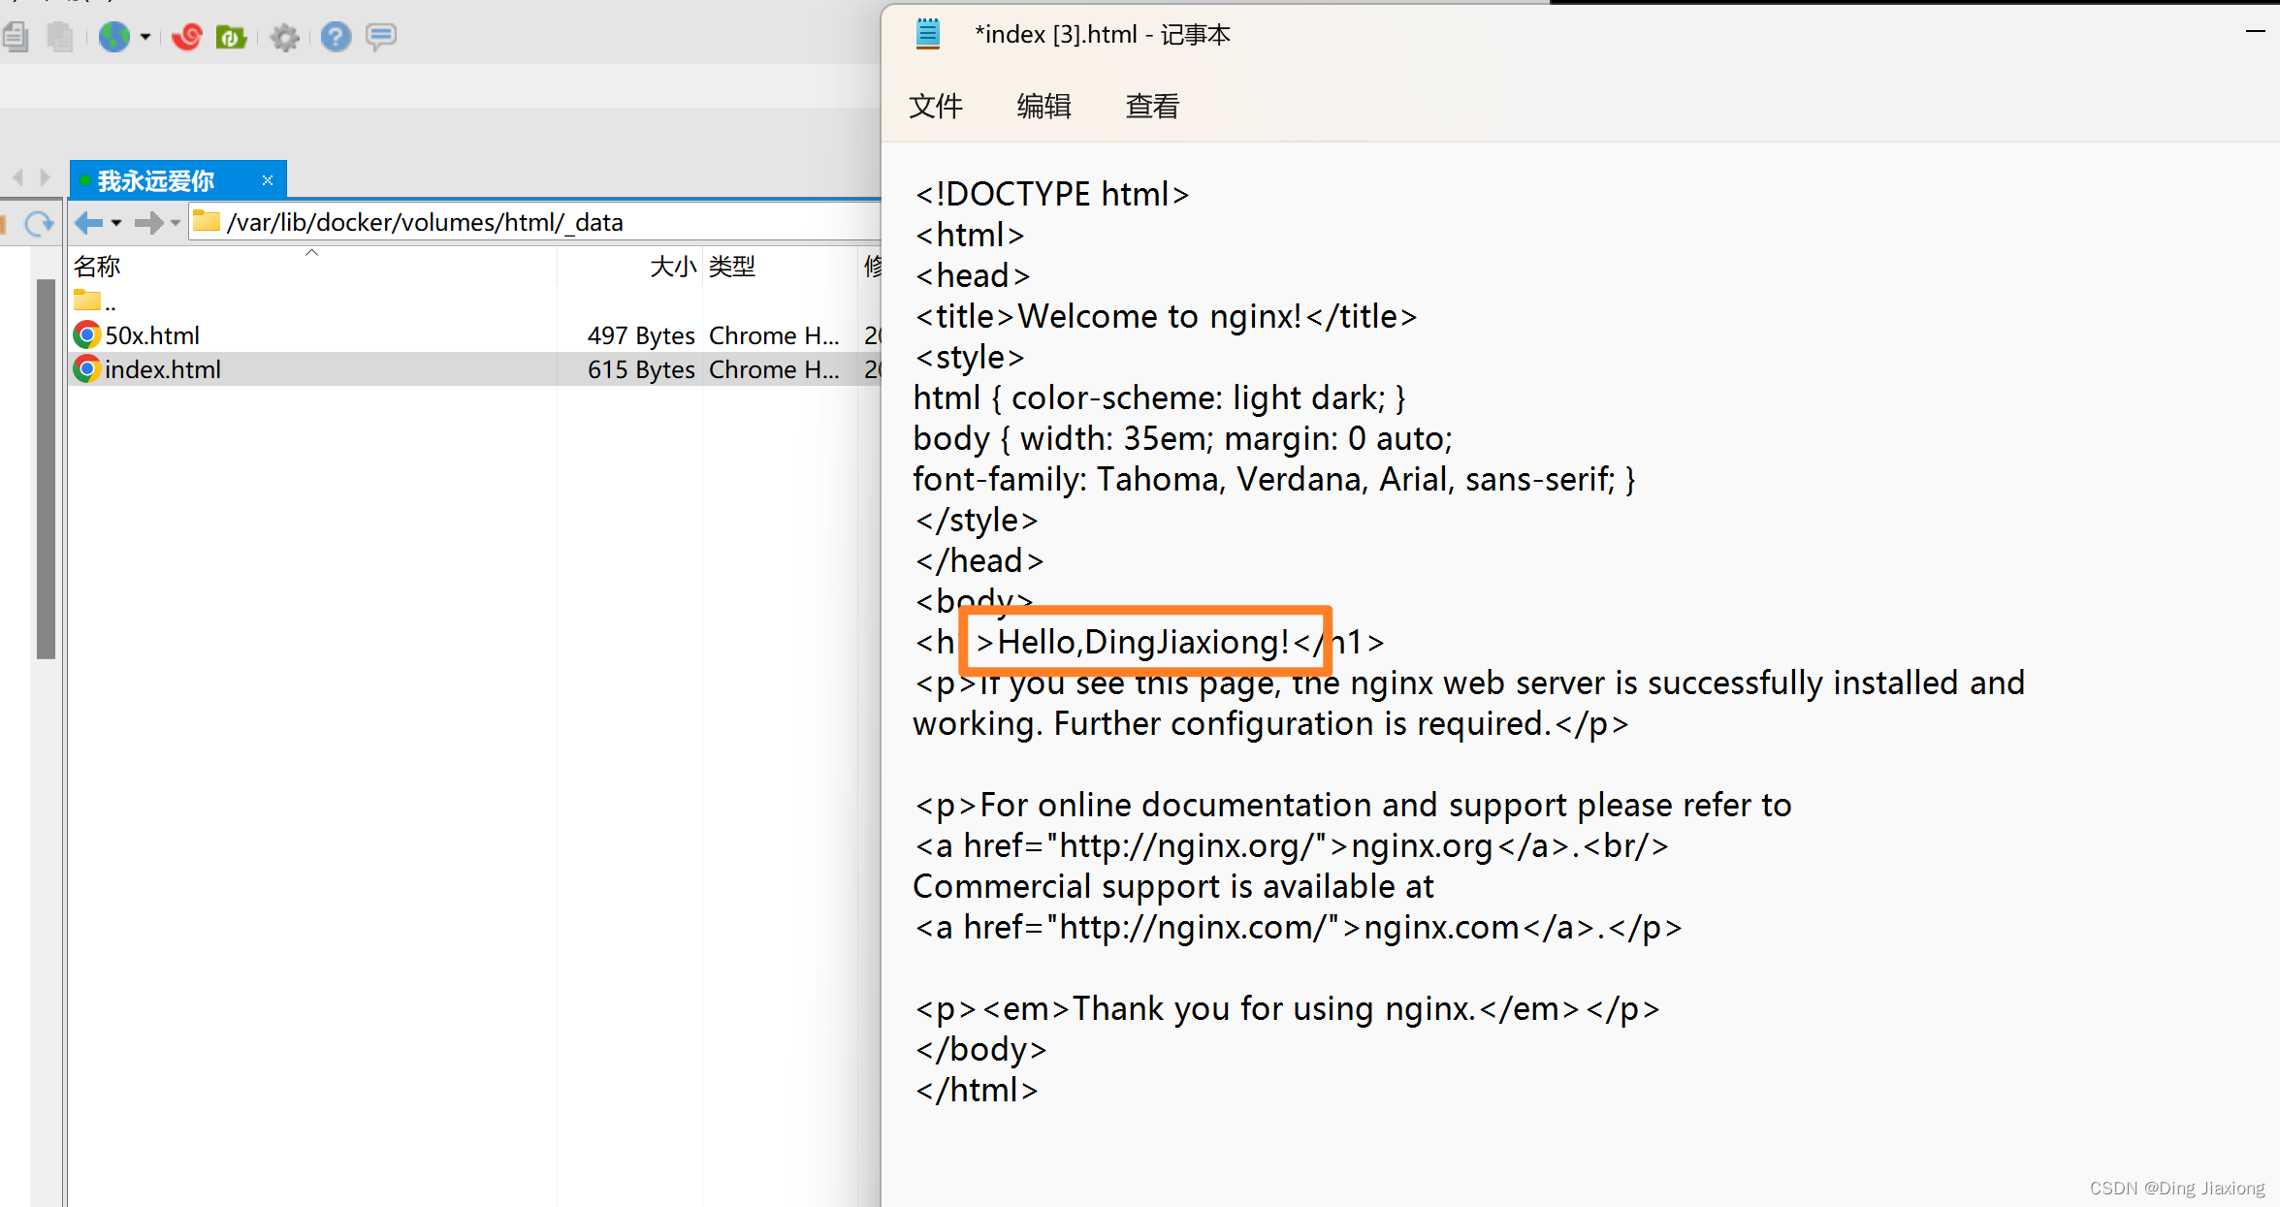Click the '<title>Welcome to nginx!</title>' line
Viewport: 2280px width, 1207px height.
[x=1165, y=316]
